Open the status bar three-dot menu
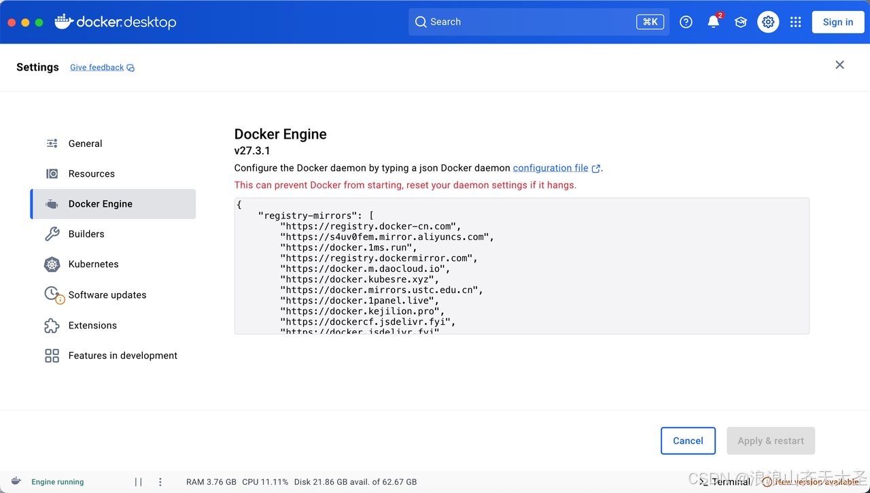870x493 pixels. click(160, 482)
